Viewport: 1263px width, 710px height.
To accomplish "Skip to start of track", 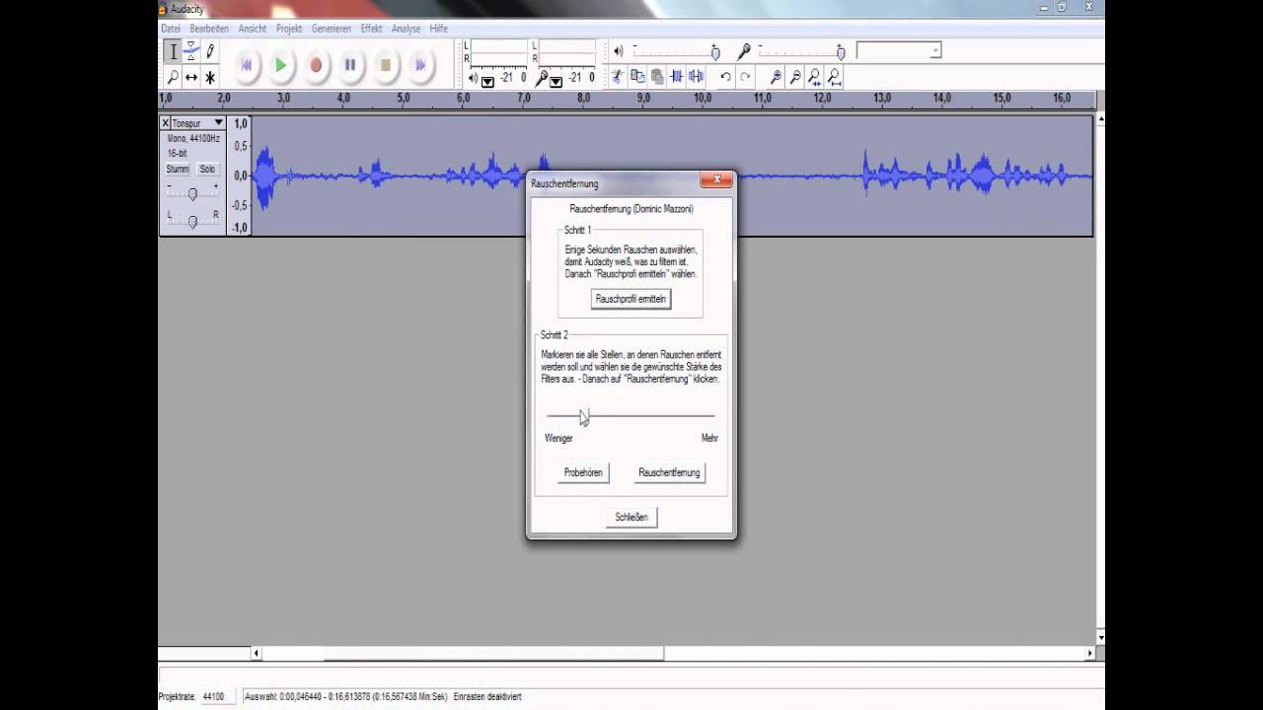I will (x=247, y=65).
